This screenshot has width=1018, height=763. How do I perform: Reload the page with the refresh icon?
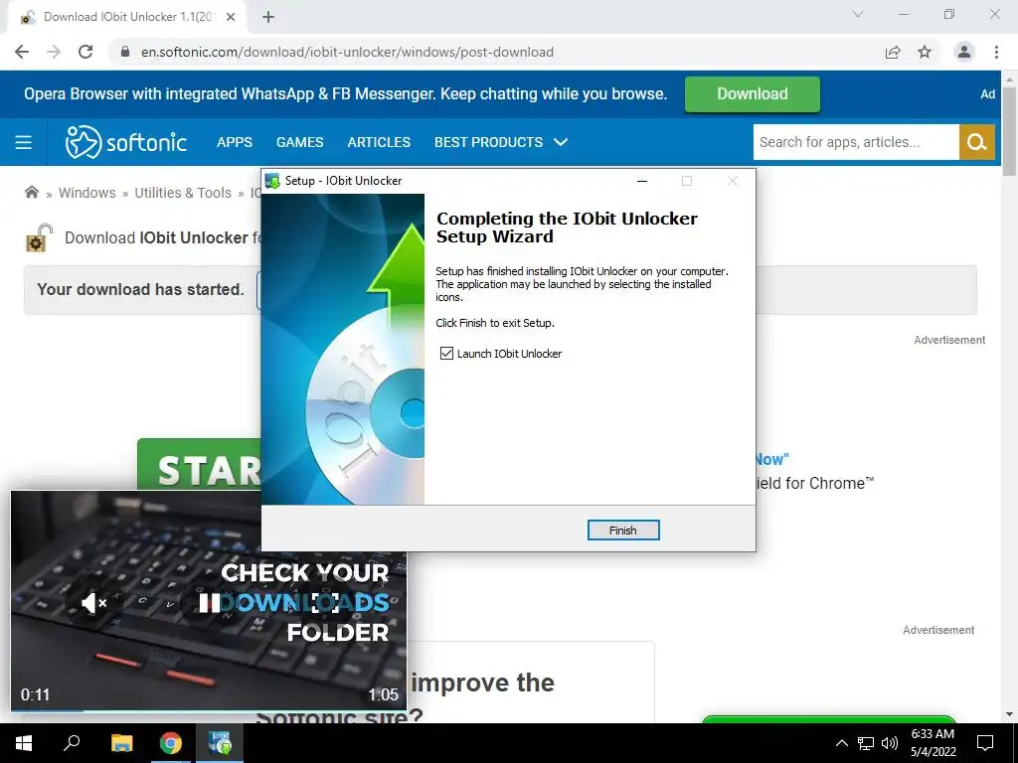point(85,52)
